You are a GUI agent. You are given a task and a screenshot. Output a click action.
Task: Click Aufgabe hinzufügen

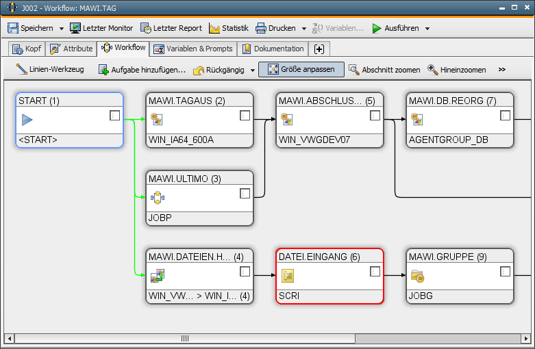pyautogui.click(x=142, y=70)
